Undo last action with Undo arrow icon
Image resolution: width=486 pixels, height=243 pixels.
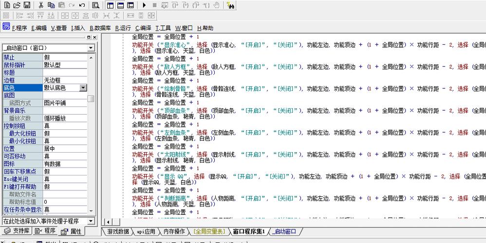point(82,5)
